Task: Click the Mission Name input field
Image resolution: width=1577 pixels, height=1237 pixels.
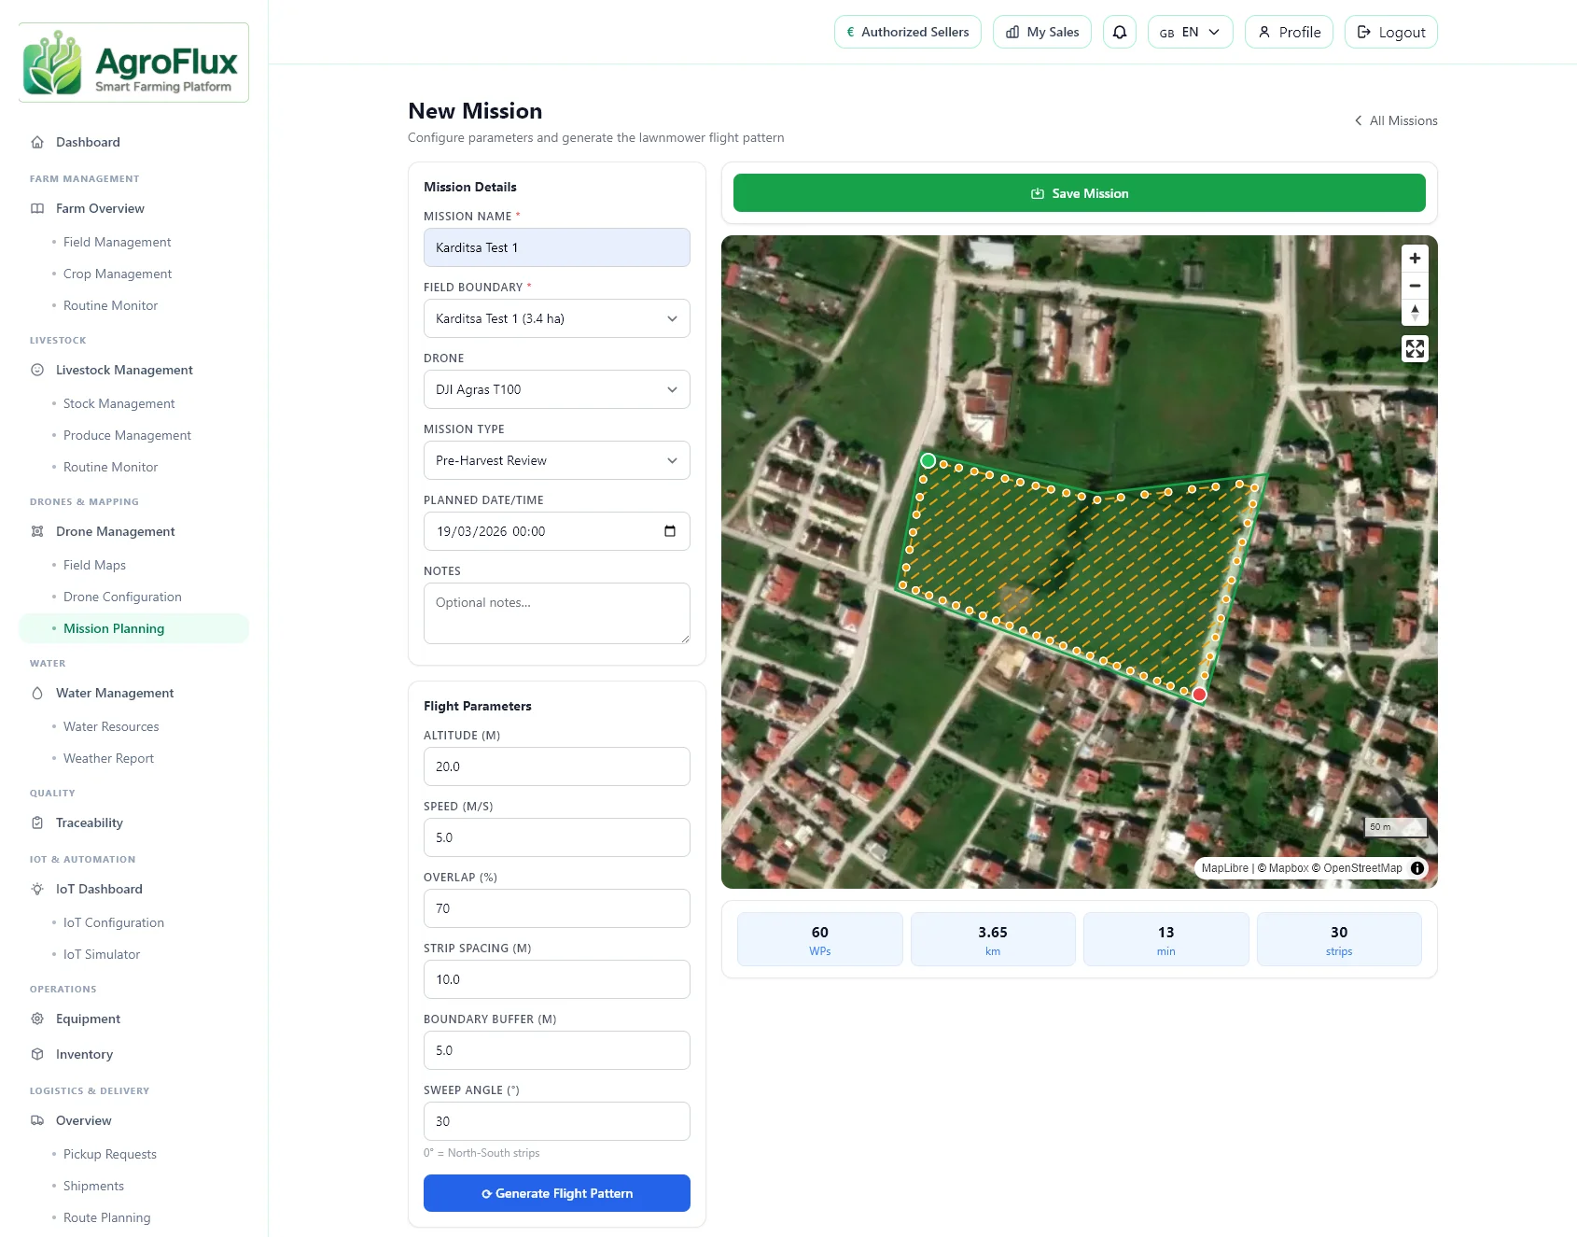Action: pyautogui.click(x=557, y=247)
